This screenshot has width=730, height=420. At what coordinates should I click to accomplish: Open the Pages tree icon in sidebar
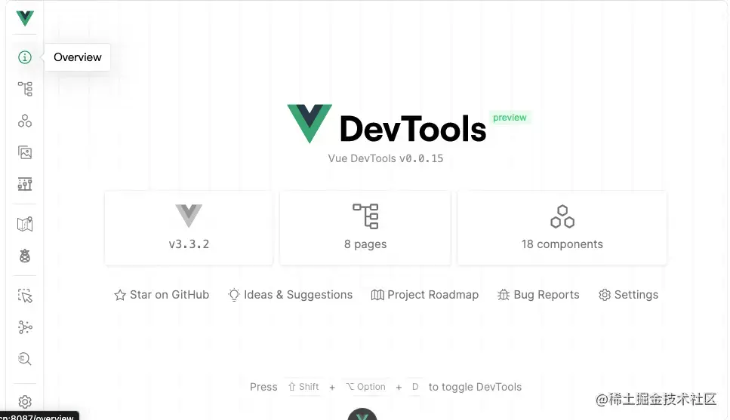pos(25,89)
